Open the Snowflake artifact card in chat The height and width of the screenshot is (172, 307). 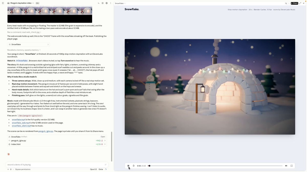click(28, 44)
